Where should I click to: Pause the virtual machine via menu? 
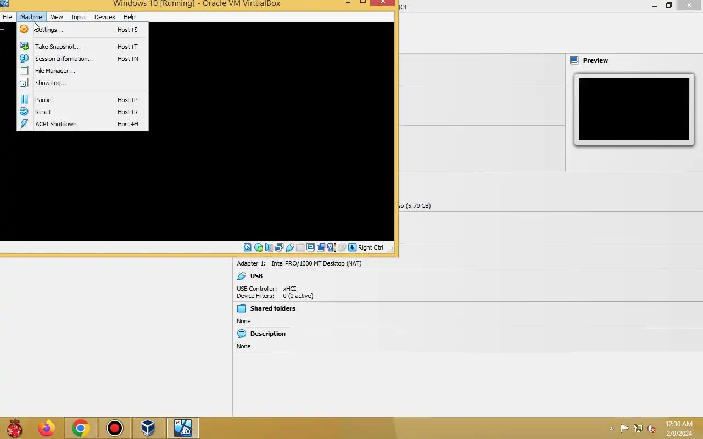pyautogui.click(x=82, y=100)
